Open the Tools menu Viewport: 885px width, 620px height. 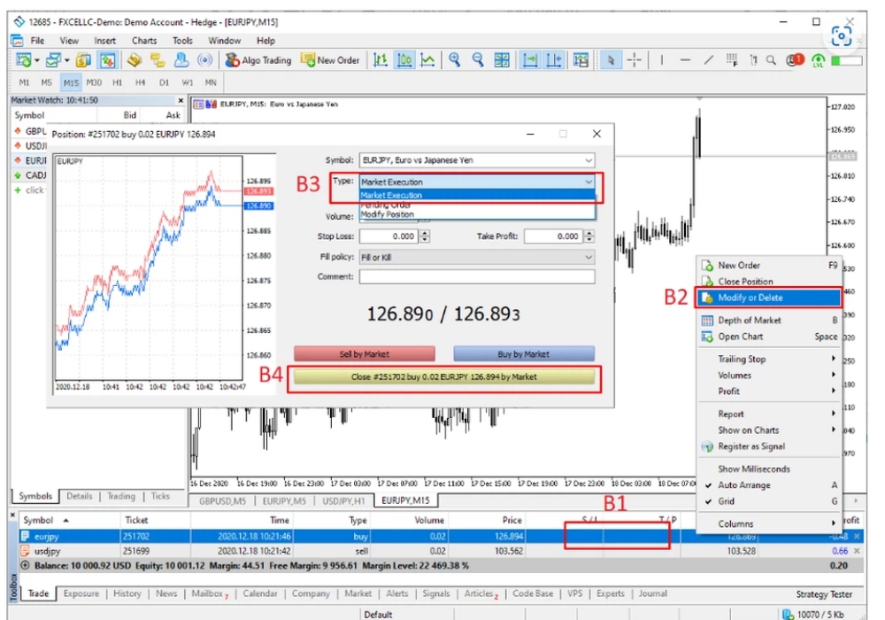[182, 41]
